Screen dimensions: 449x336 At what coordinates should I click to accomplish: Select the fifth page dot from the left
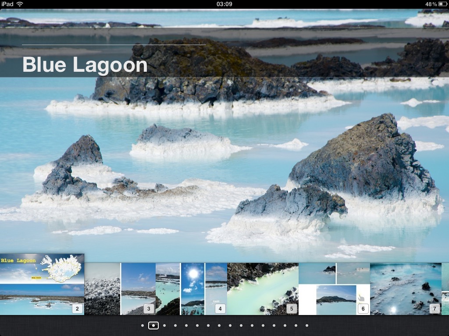click(186, 325)
